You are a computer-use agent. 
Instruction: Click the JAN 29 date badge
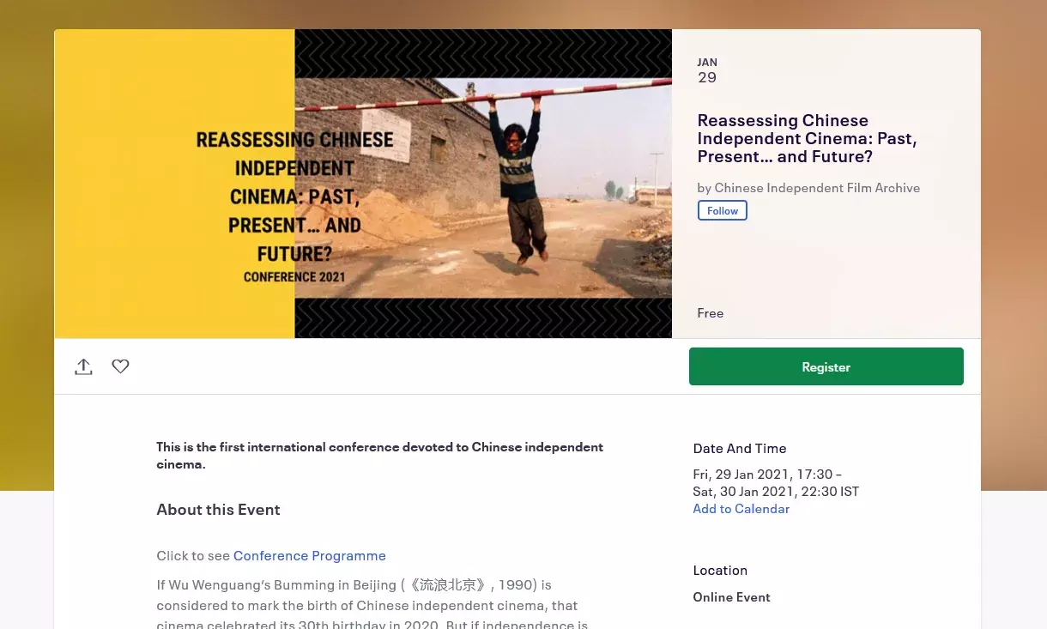click(x=707, y=70)
